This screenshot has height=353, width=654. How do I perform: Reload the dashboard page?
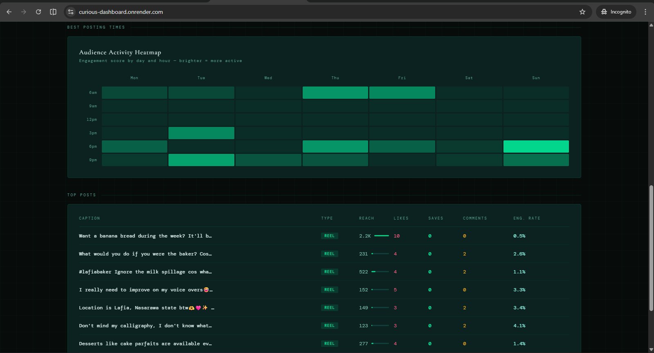coord(38,12)
